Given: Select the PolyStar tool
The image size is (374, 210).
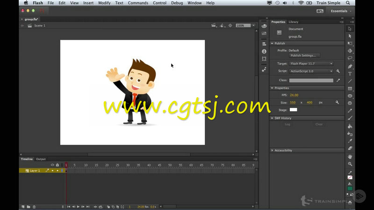Looking at the screenshot, I should click(350, 103).
